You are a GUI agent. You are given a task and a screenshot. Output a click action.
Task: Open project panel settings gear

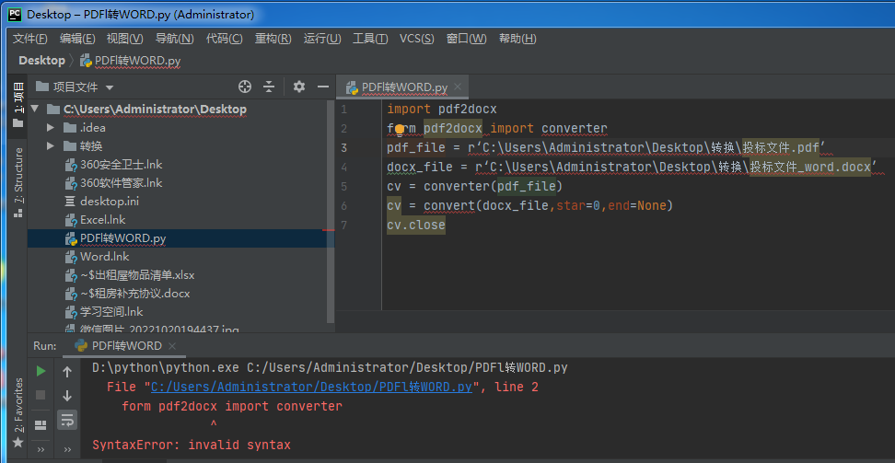[x=299, y=87]
